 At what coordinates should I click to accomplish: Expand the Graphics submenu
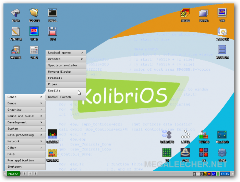tap(25, 110)
